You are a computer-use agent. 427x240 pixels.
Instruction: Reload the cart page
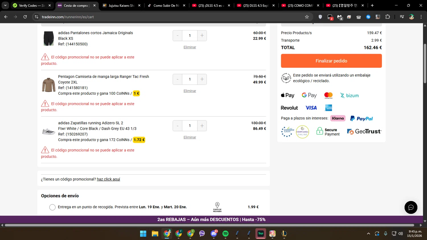(x=25, y=17)
